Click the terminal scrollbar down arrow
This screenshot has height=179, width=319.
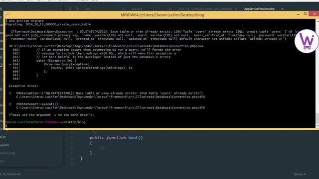pos(318,126)
